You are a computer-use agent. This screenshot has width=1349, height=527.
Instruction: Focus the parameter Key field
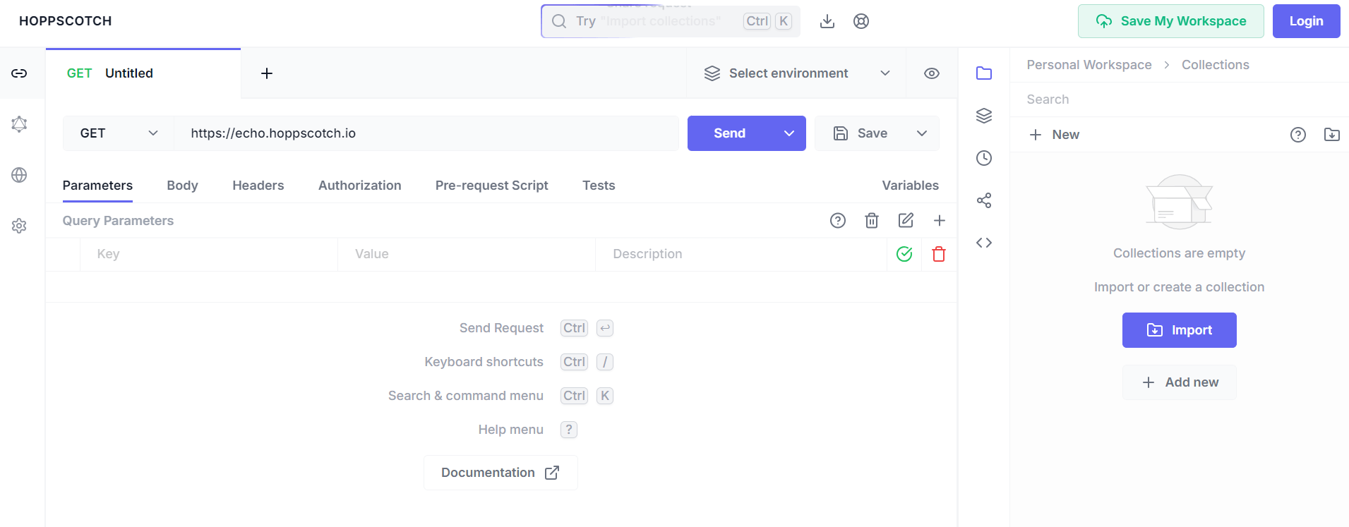pos(209,254)
